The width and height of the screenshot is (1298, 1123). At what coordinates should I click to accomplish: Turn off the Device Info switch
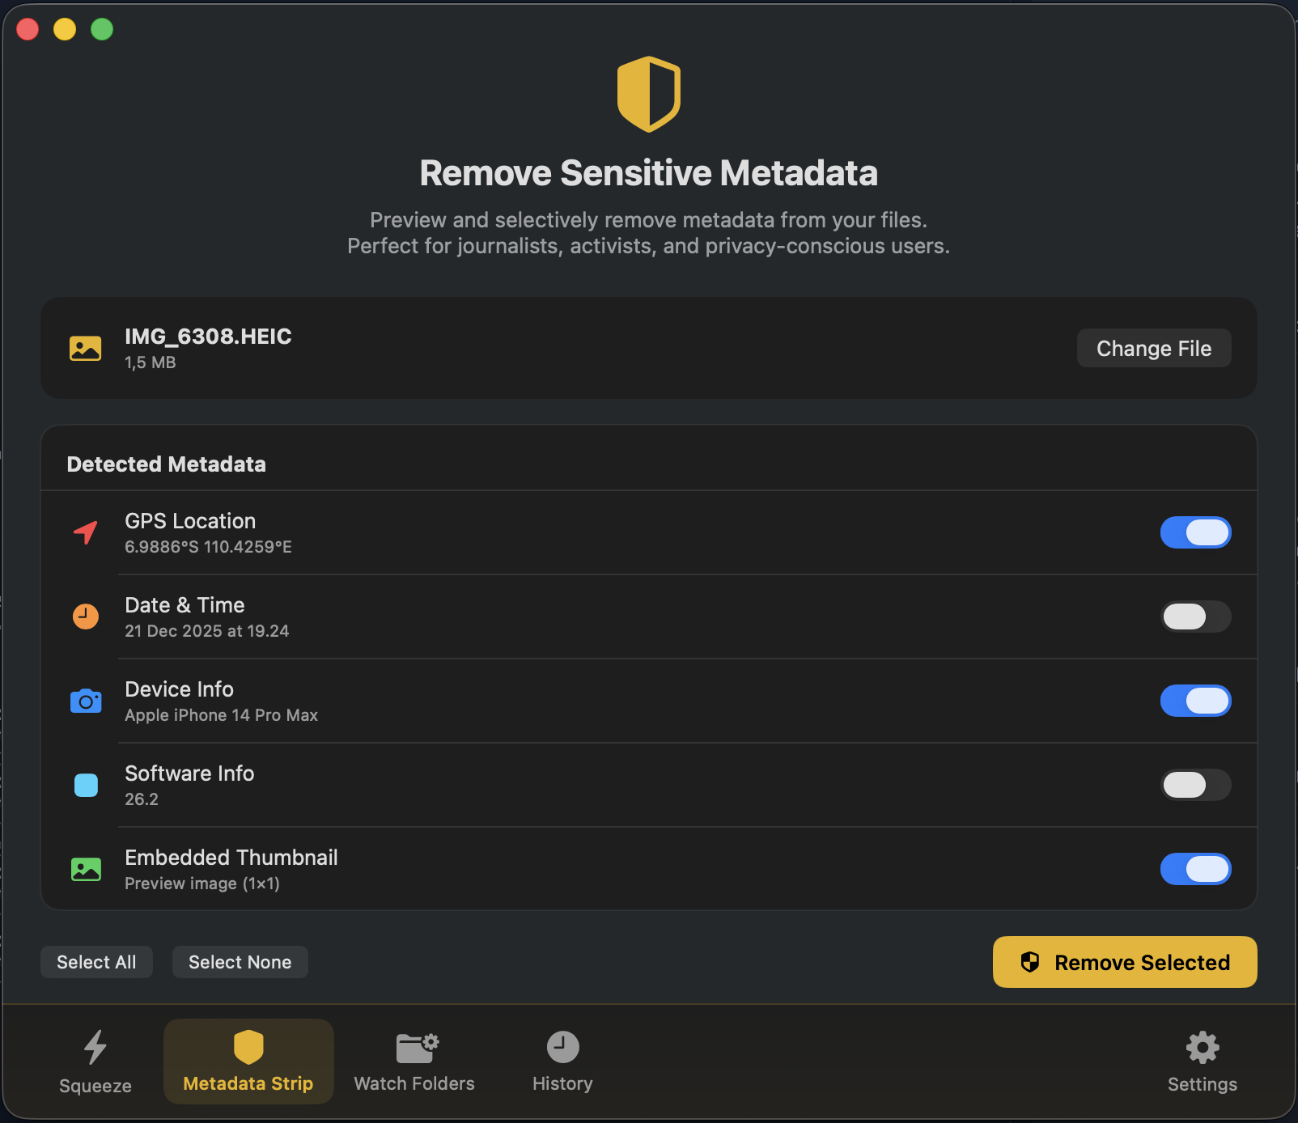click(x=1195, y=701)
